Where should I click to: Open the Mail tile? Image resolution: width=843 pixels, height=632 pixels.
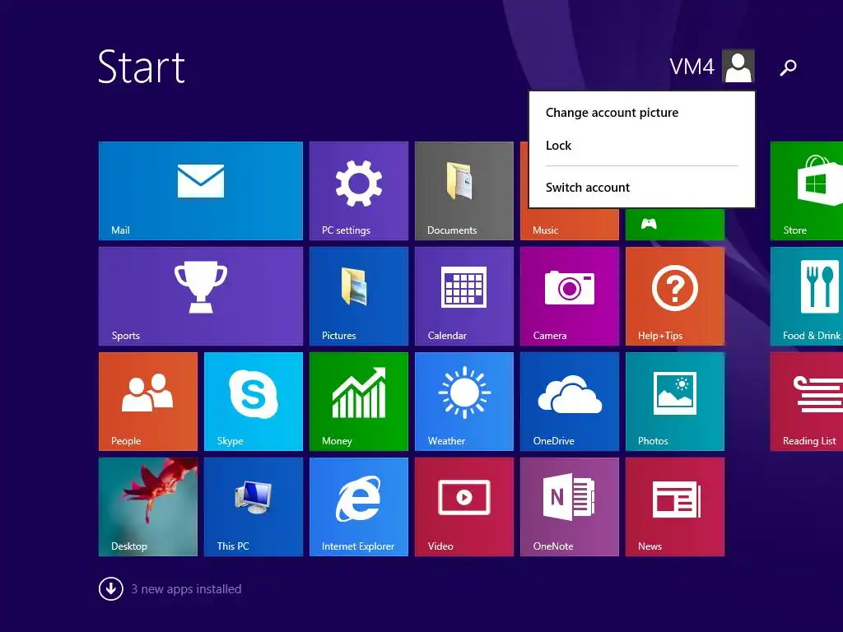pyautogui.click(x=201, y=191)
